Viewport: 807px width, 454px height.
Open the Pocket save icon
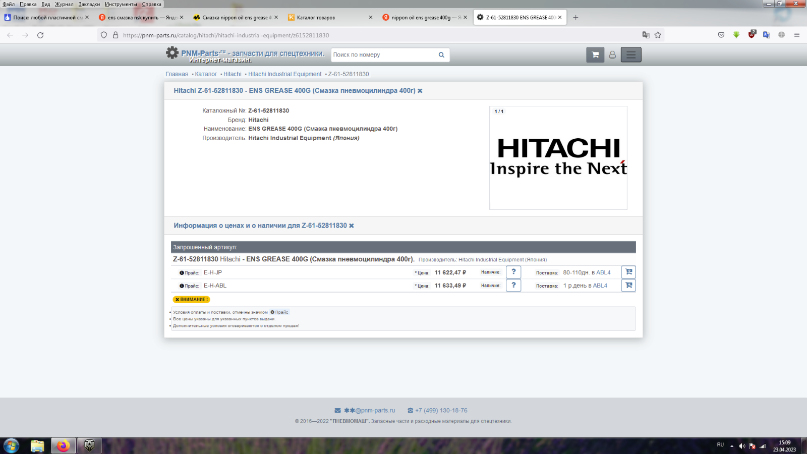721,35
